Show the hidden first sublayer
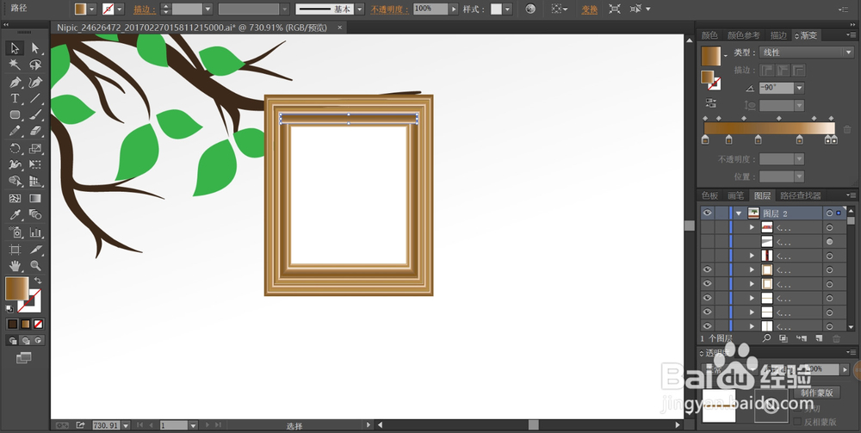This screenshot has width=861, height=433. (707, 227)
